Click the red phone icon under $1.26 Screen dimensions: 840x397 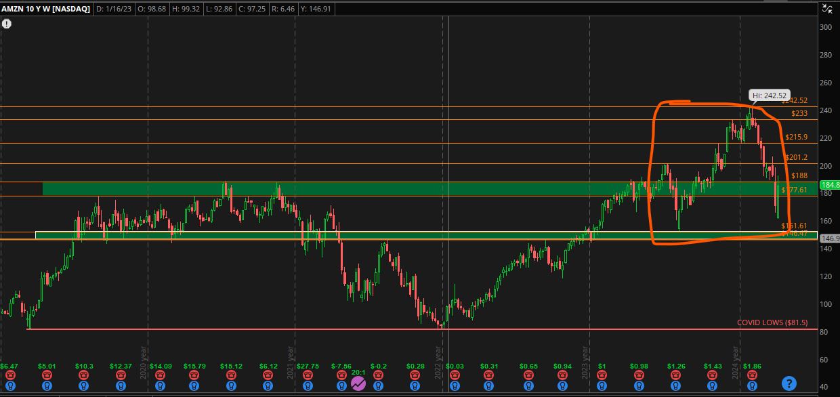coord(676,375)
